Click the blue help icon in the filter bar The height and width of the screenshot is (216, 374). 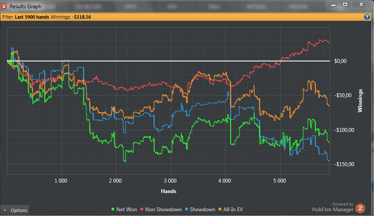point(367,17)
